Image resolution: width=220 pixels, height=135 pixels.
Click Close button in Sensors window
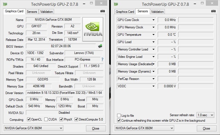tap(206, 128)
